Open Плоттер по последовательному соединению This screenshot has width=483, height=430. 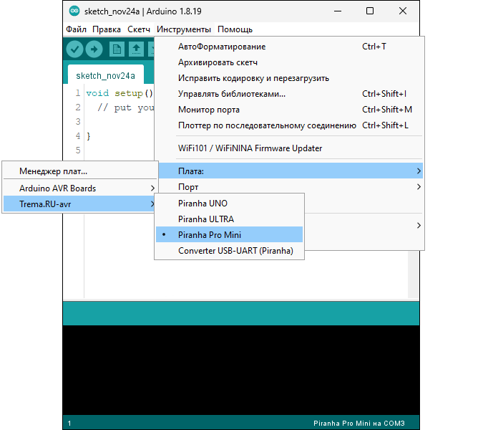[290, 125]
